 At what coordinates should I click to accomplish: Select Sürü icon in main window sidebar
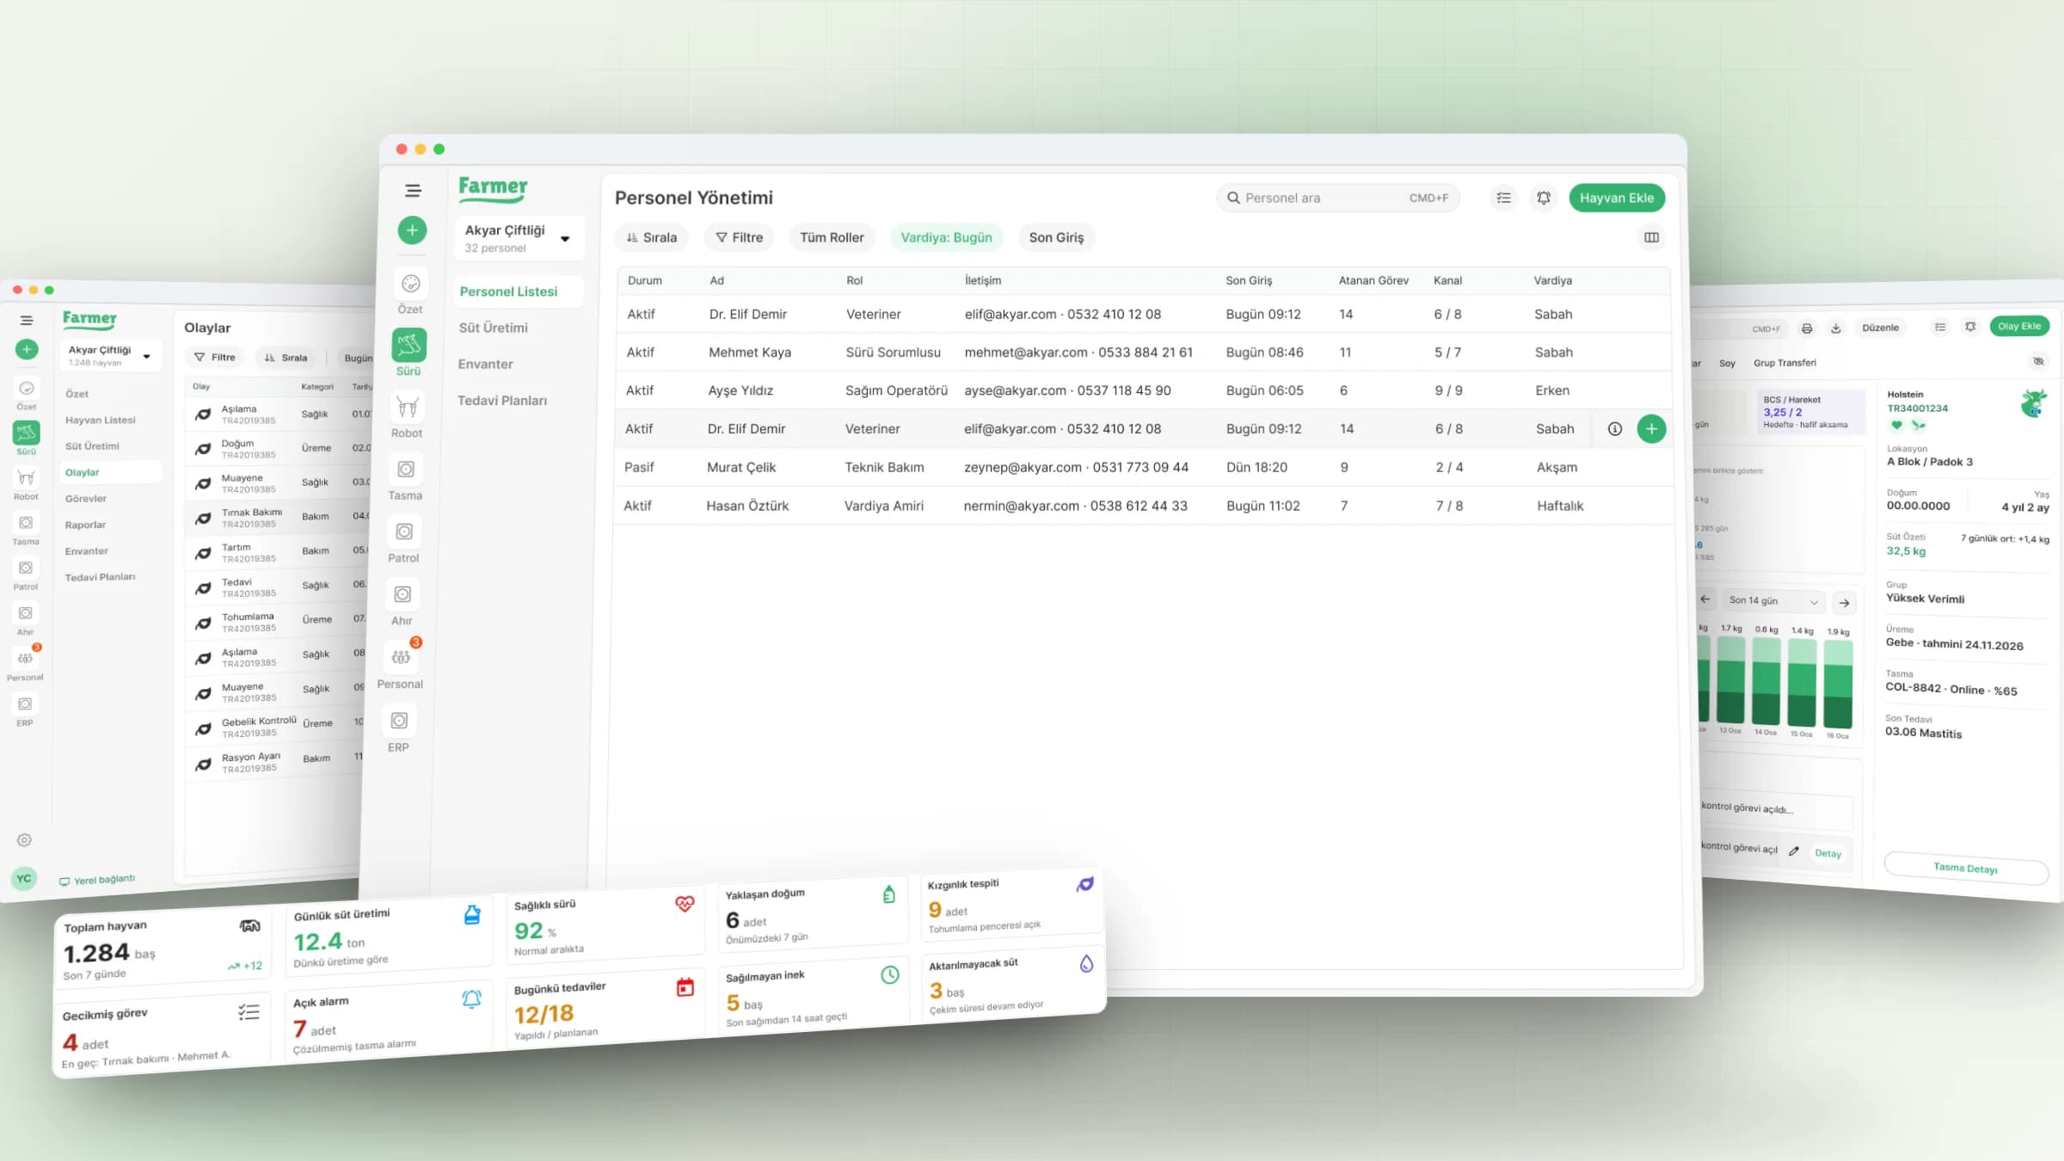408,346
